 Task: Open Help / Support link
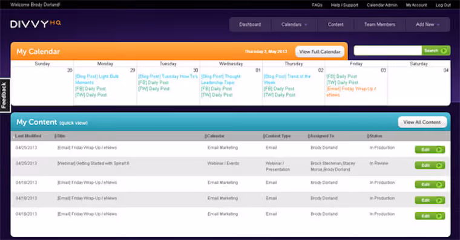344,5
